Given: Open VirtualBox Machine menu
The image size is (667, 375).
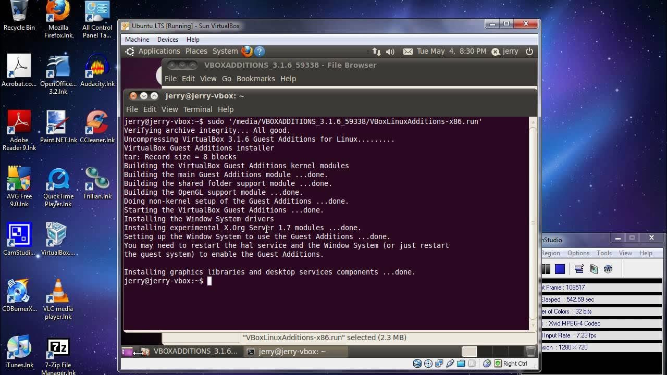Looking at the screenshot, I should [x=137, y=40].
